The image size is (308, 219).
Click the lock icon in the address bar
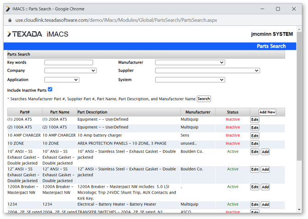[10, 20]
